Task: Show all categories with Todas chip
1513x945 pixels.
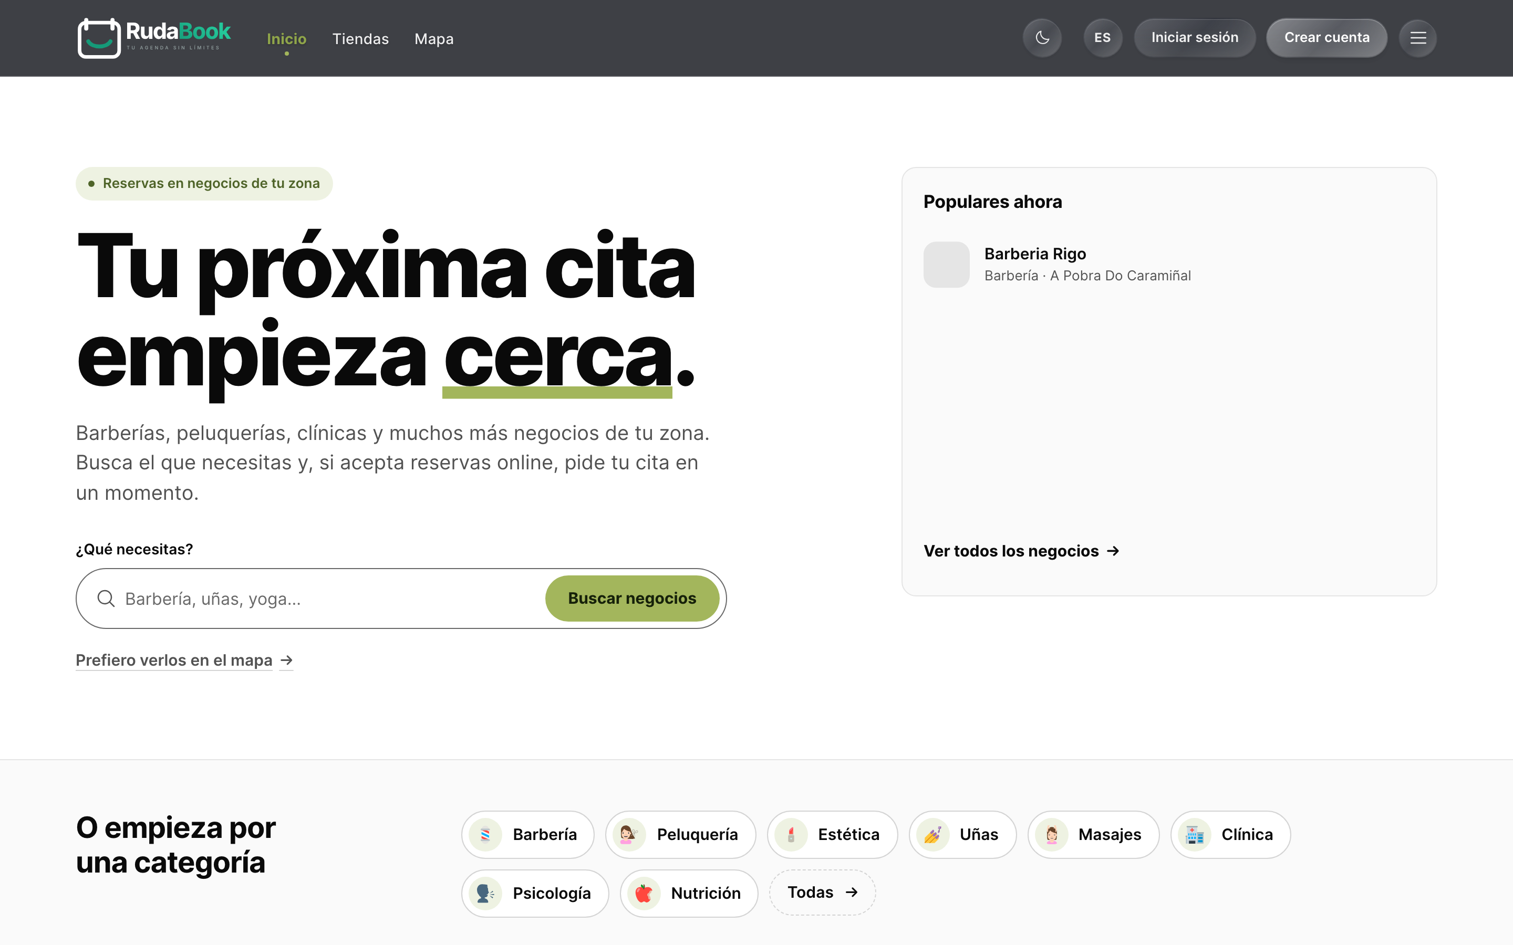Action: [822, 892]
